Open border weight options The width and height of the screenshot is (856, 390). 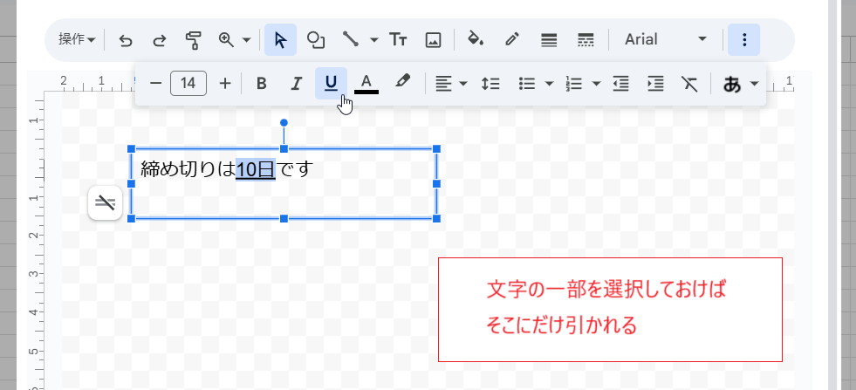pos(549,39)
